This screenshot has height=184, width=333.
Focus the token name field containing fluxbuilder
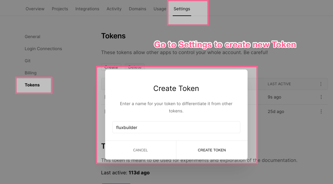(x=176, y=127)
